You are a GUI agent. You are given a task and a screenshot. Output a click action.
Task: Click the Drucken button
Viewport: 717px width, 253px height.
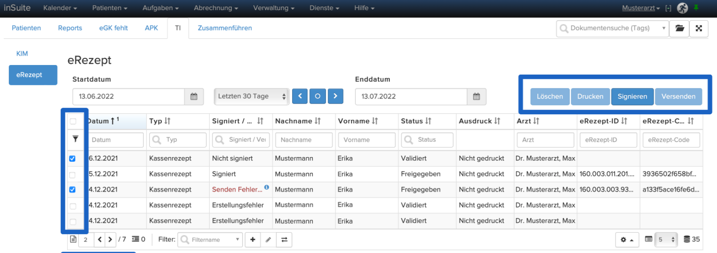(x=590, y=96)
